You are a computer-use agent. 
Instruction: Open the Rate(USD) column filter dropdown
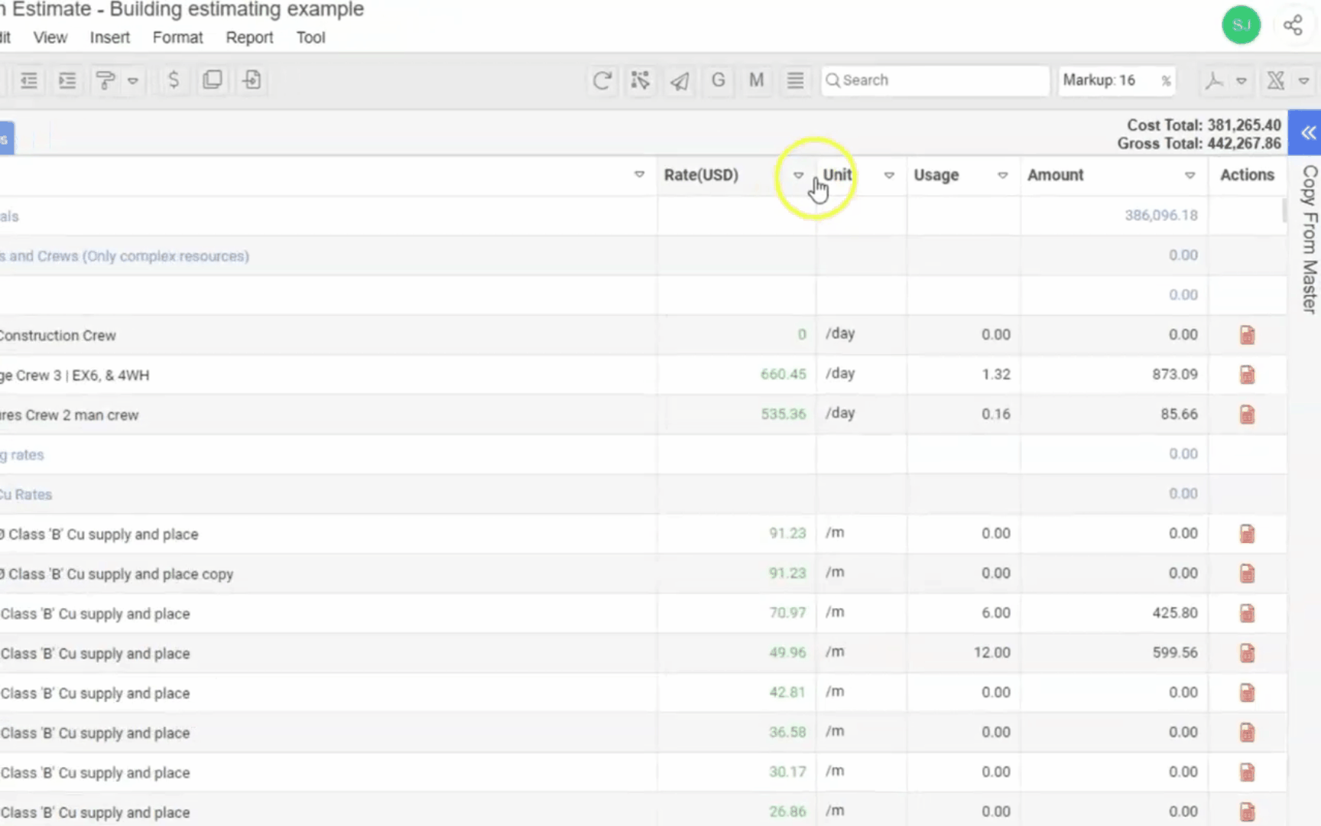point(798,175)
